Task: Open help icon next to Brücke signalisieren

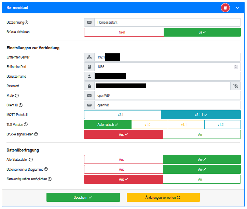Action: pos(36,134)
